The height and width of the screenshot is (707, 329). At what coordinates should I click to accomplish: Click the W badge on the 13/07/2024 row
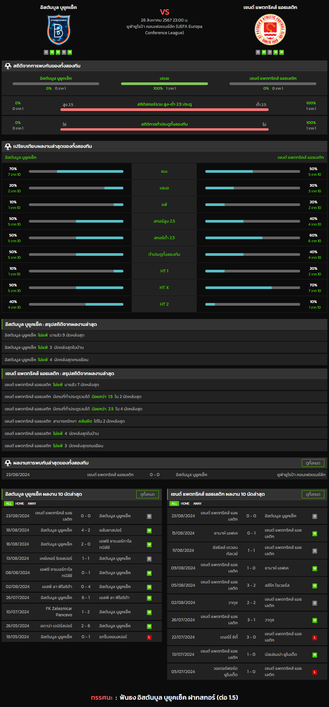(x=315, y=655)
